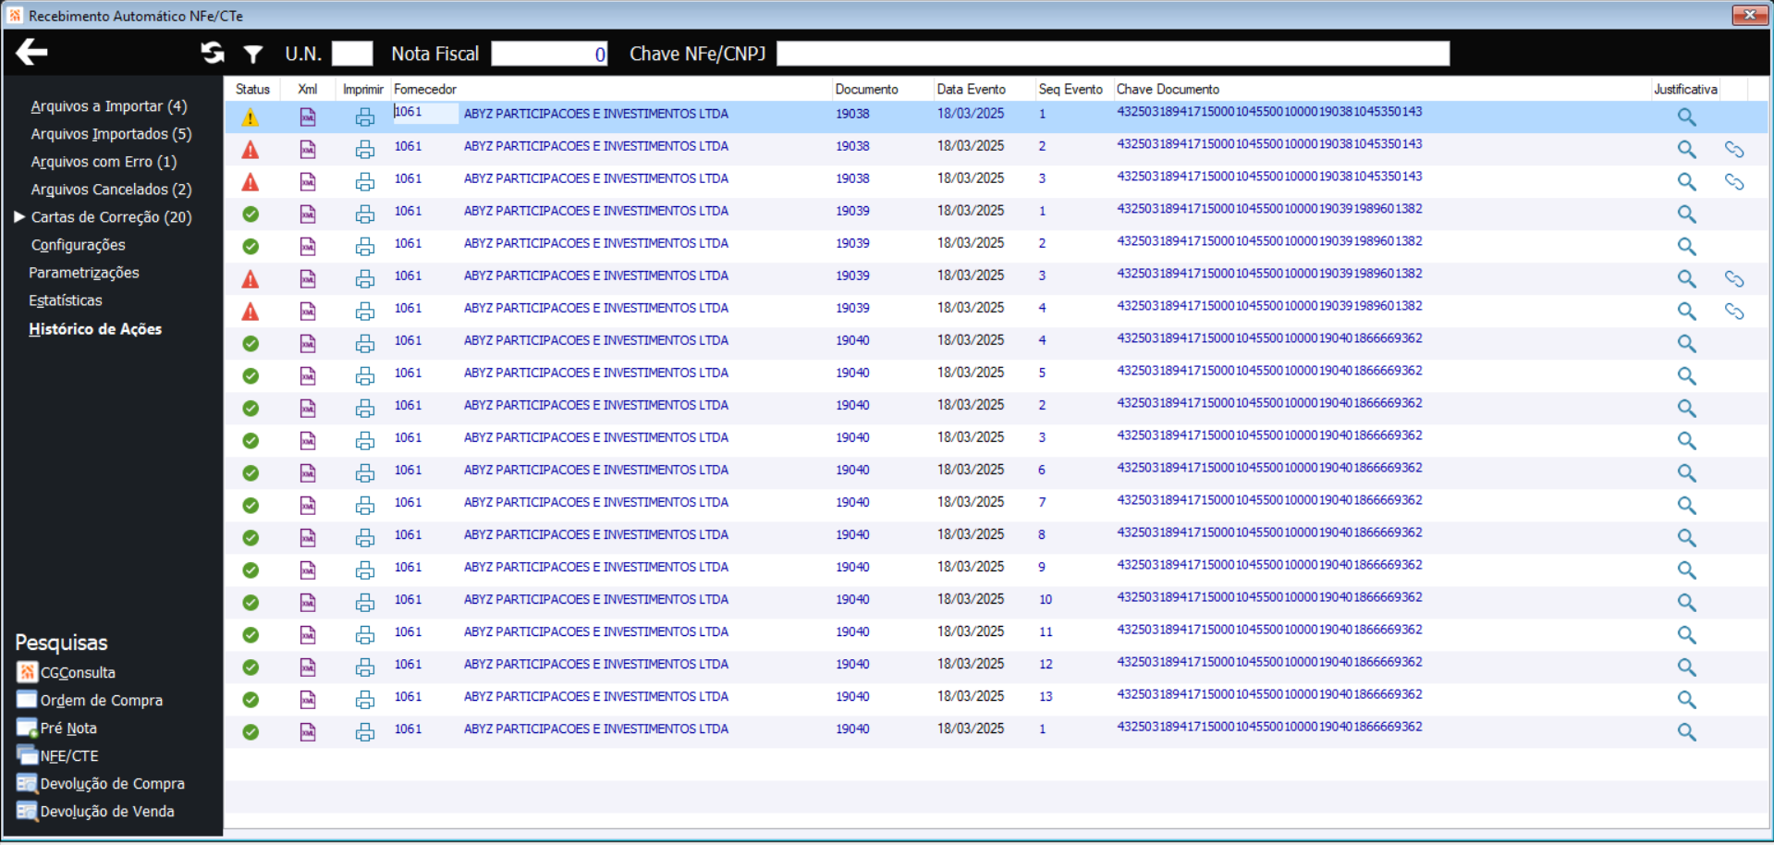Open the filter funnel tool

pyautogui.click(x=252, y=55)
